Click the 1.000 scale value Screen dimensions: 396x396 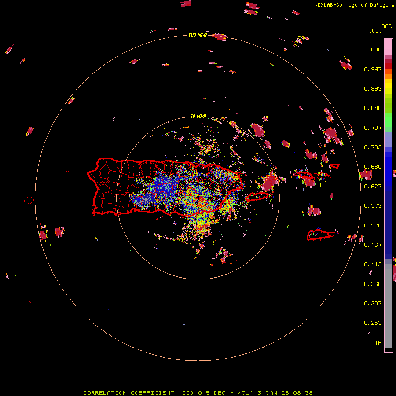(x=373, y=49)
